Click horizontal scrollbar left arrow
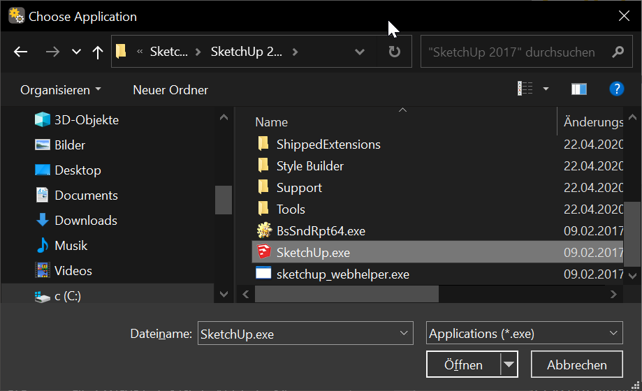 point(246,294)
